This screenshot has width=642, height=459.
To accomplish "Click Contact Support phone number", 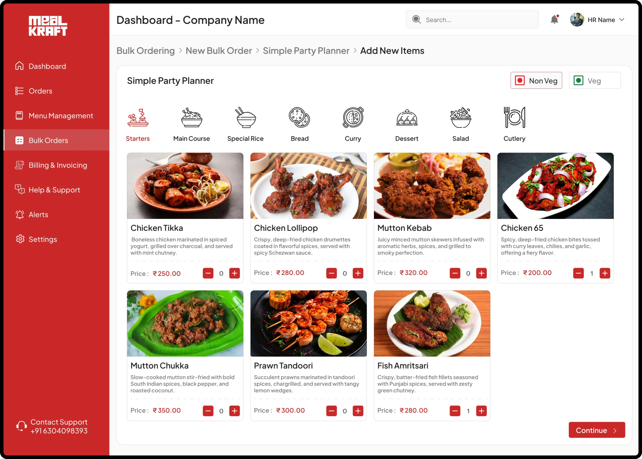I will [x=59, y=431].
